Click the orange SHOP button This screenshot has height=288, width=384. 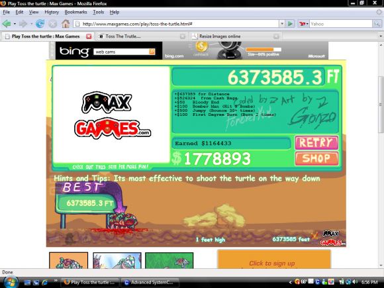click(x=316, y=158)
